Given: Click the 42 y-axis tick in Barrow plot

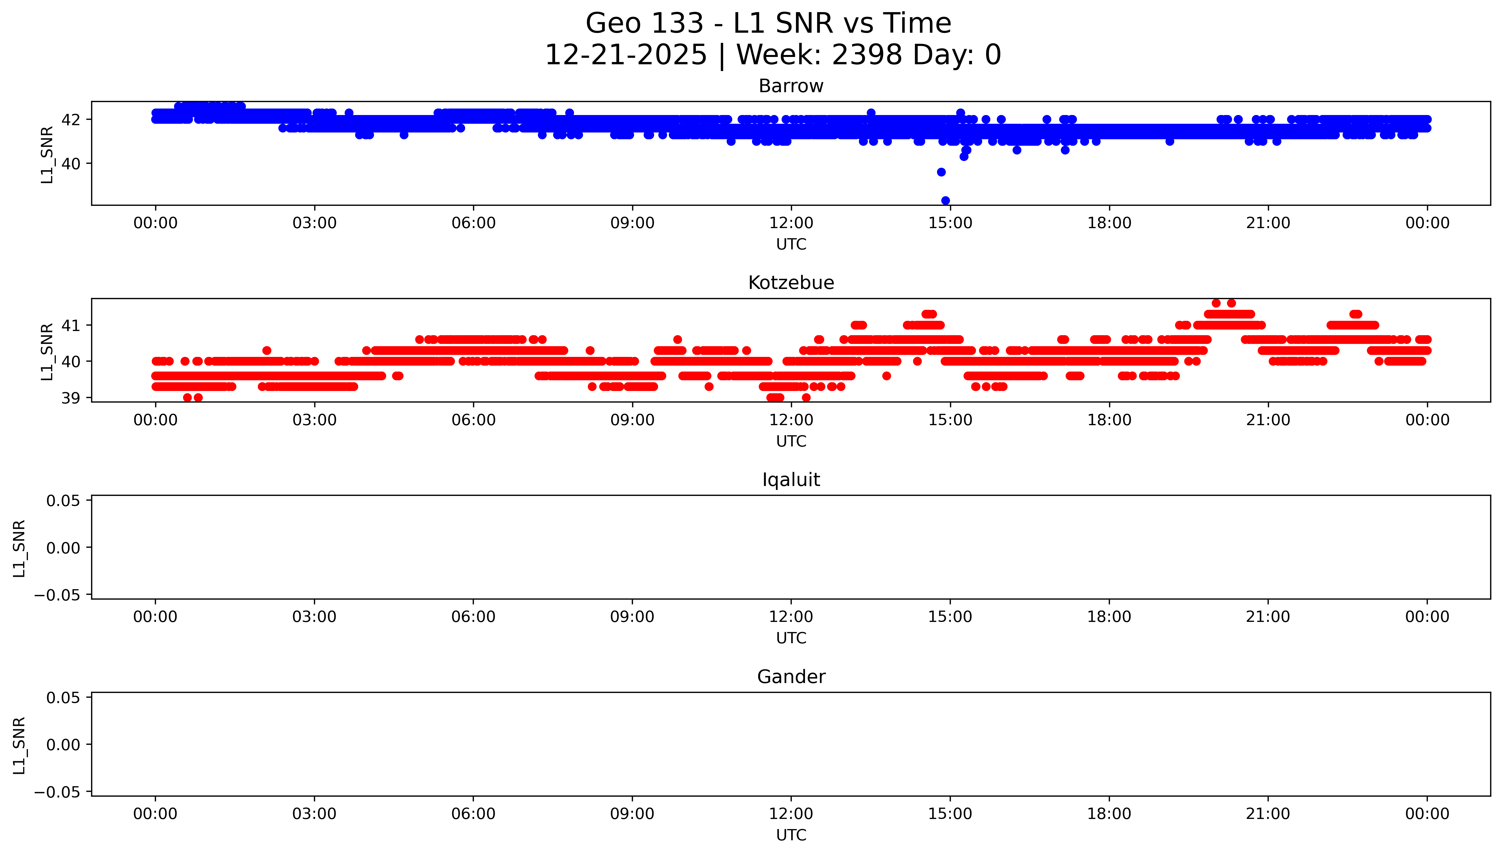Looking at the screenshot, I should 71,120.
